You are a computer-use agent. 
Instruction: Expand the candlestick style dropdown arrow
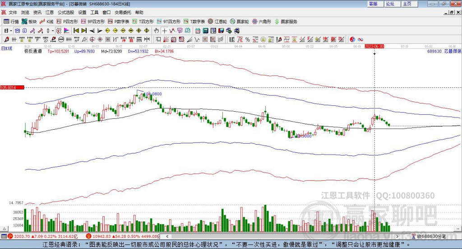[x=53, y=31]
